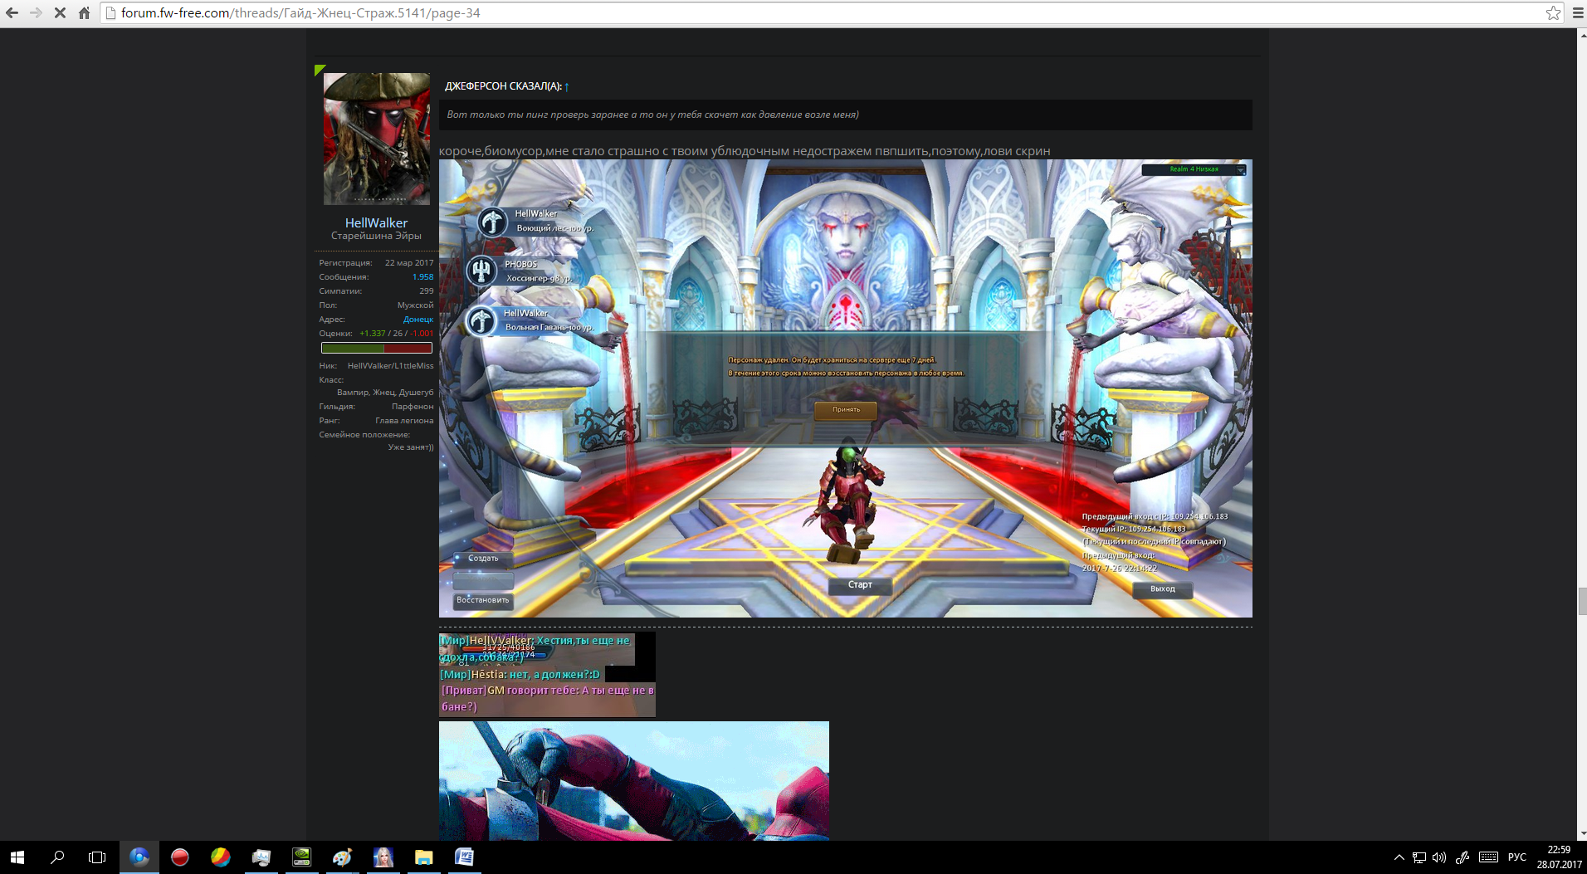This screenshot has width=1587, height=874.
Task: Click the quoted text from ДЖЕФЕРСОН
Action: coord(652,115)
